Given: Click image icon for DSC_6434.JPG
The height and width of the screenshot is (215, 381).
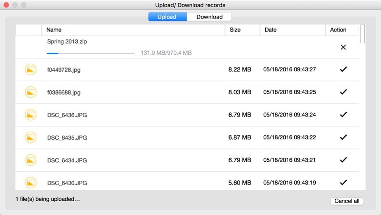Looking at the screenshot, I should point(30,160).
